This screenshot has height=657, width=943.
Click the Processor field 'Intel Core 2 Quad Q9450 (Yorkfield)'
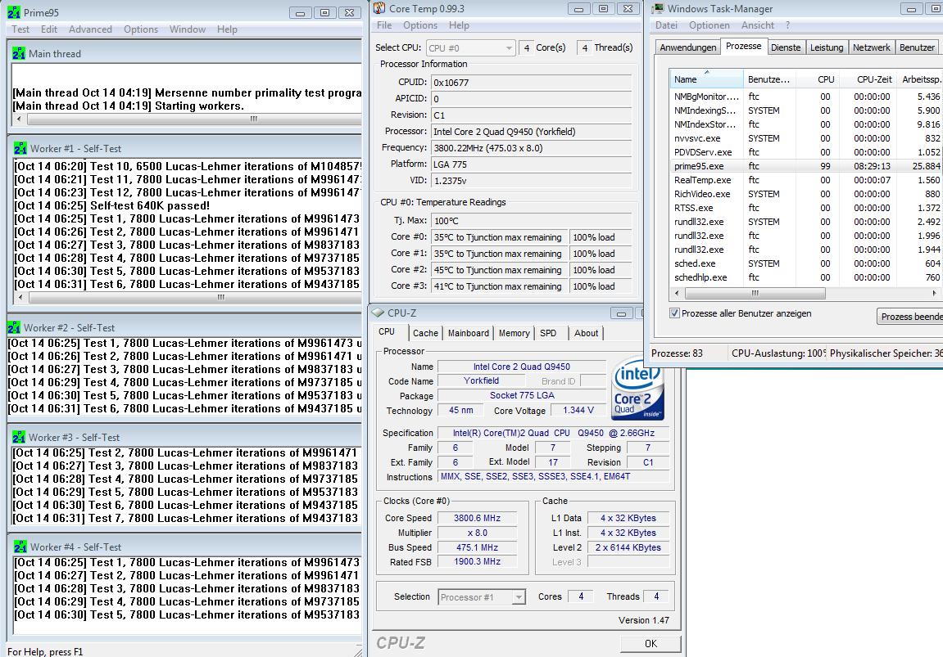532,132
